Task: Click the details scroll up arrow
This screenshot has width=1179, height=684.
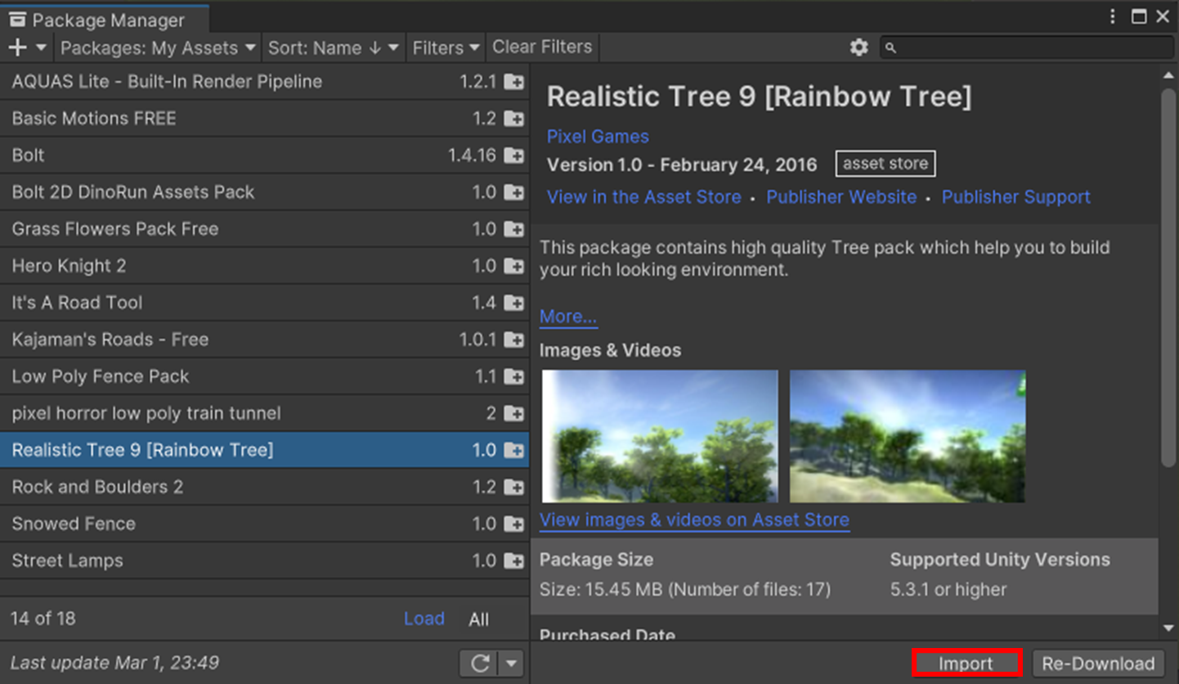Action: click(x=1168, y=75)
